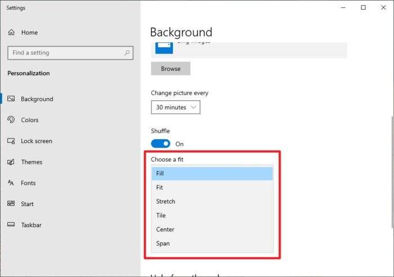Click the Browse button

point(171,69)
